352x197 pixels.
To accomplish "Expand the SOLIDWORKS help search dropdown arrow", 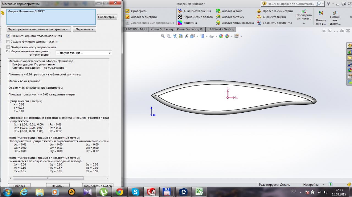I will pos(323,4).
